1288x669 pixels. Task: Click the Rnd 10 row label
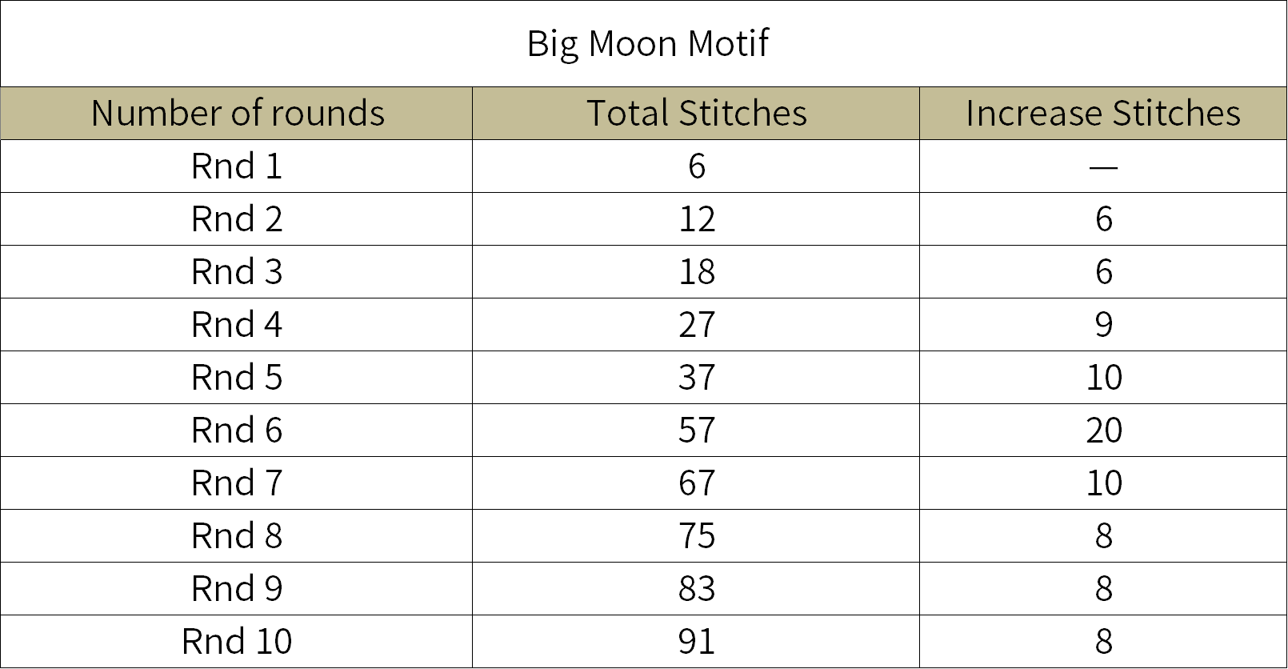tap(237, 641)
